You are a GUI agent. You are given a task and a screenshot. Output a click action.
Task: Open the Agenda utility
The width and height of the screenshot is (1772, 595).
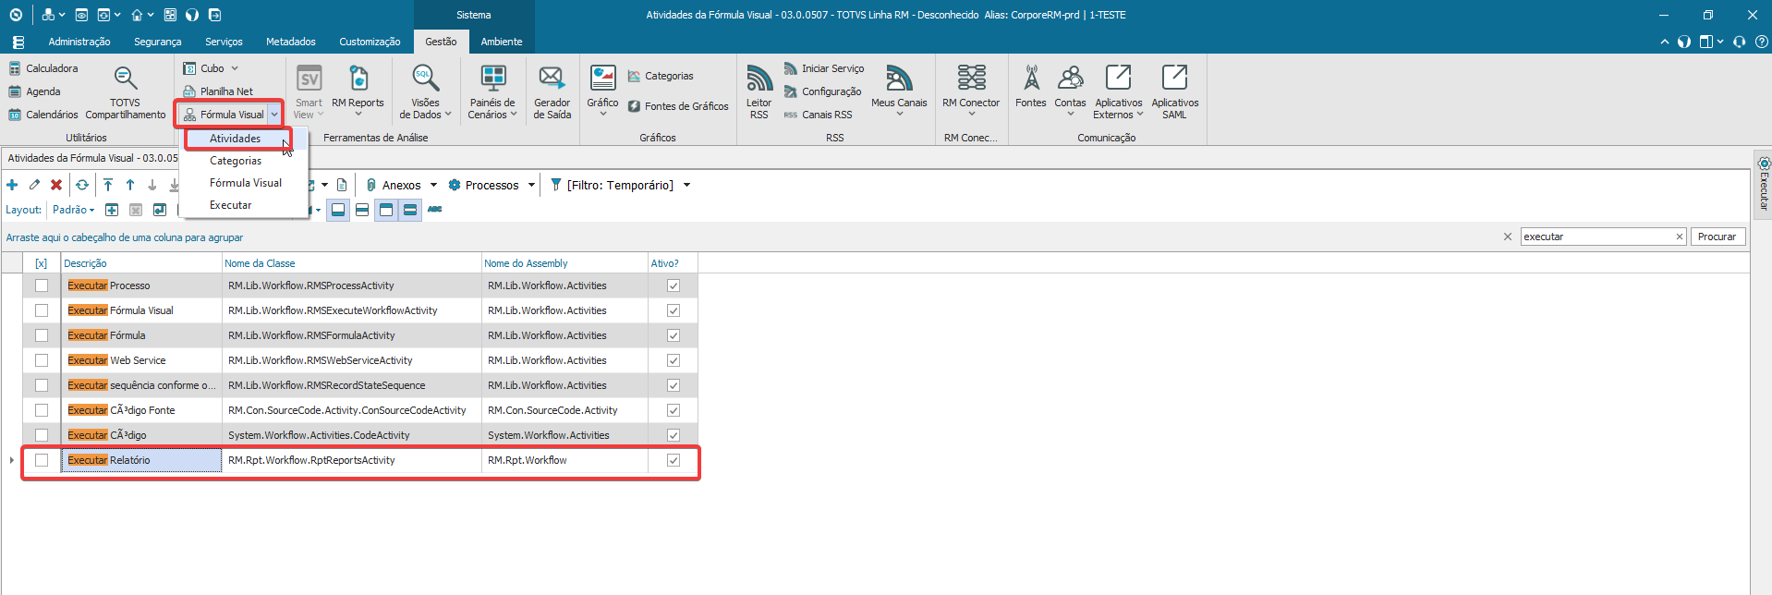[35, 91]
